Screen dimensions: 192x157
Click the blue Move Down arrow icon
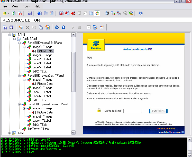(x=57, y=27)
